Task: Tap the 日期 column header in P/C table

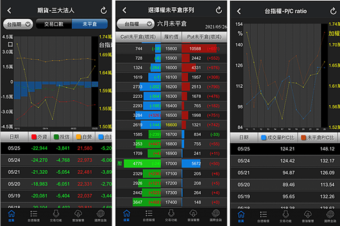Action: [244, 137]
